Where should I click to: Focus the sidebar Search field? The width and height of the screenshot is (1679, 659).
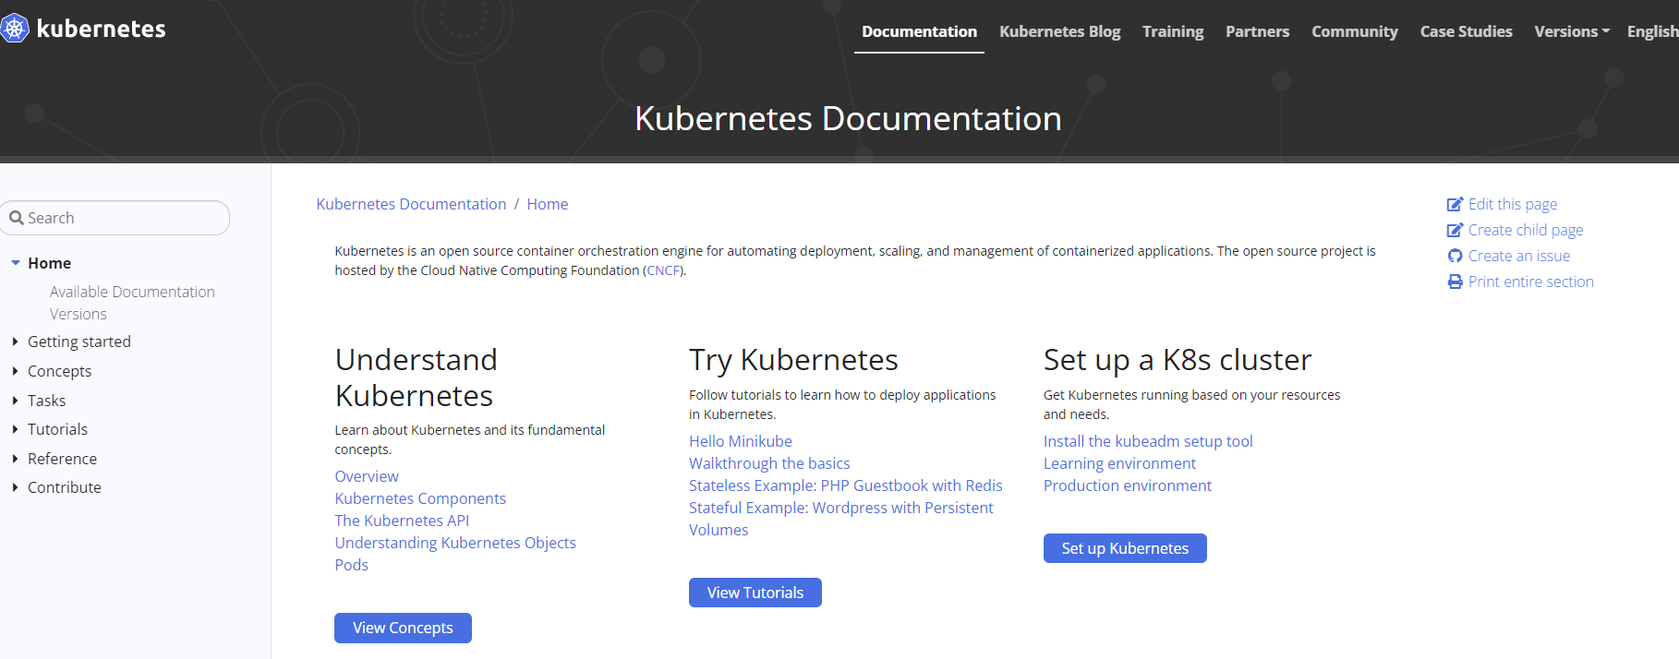pos(115,218)
